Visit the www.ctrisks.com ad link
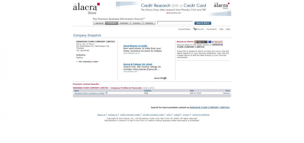Viewport: 304px width, 143px height. click(x=130, y=72)
